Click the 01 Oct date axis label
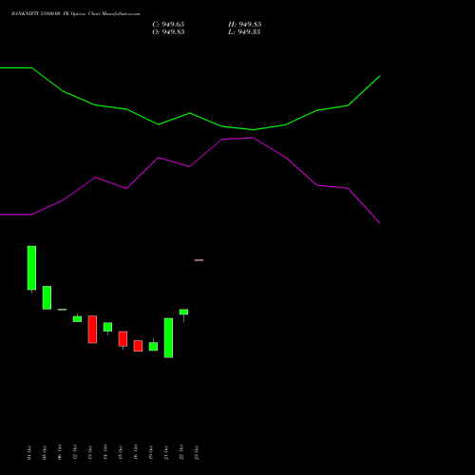Screen dimensions: 475x475 point(29,452)
